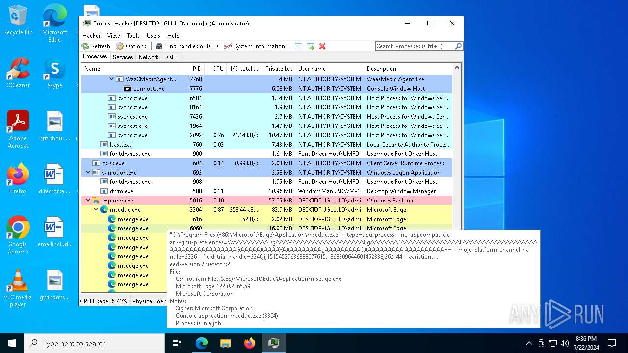The image size is (628, 353).
Task: Open Adobe Acrobat desktop shortcut
Action: (x=18, y=129)
